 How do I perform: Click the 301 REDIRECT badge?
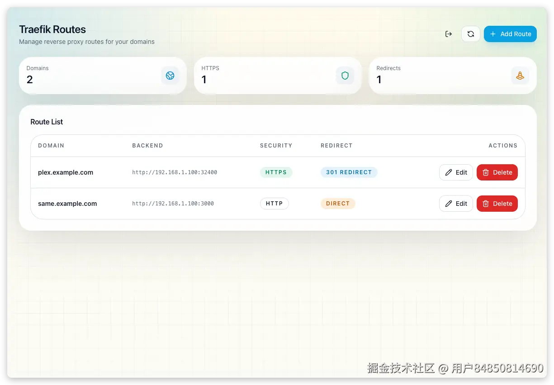[349, 172]
